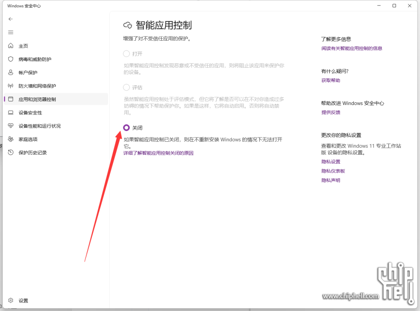Open 家庭选项 in the sidebar
Screen dimensions: 420x311
[56, 139]
